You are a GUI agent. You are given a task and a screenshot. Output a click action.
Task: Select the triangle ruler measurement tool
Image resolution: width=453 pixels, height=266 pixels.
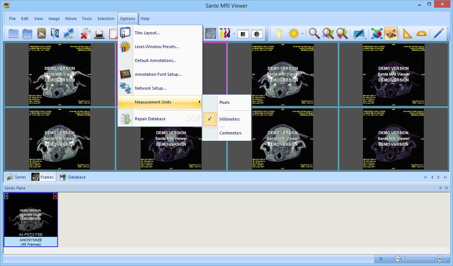click(407, 34)
